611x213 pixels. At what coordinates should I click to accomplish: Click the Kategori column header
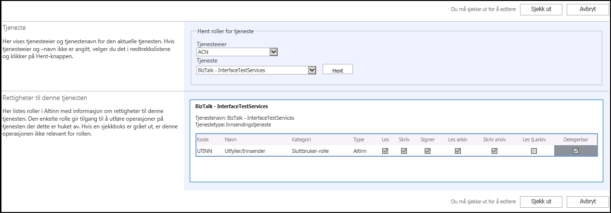[x=301, y=139]
